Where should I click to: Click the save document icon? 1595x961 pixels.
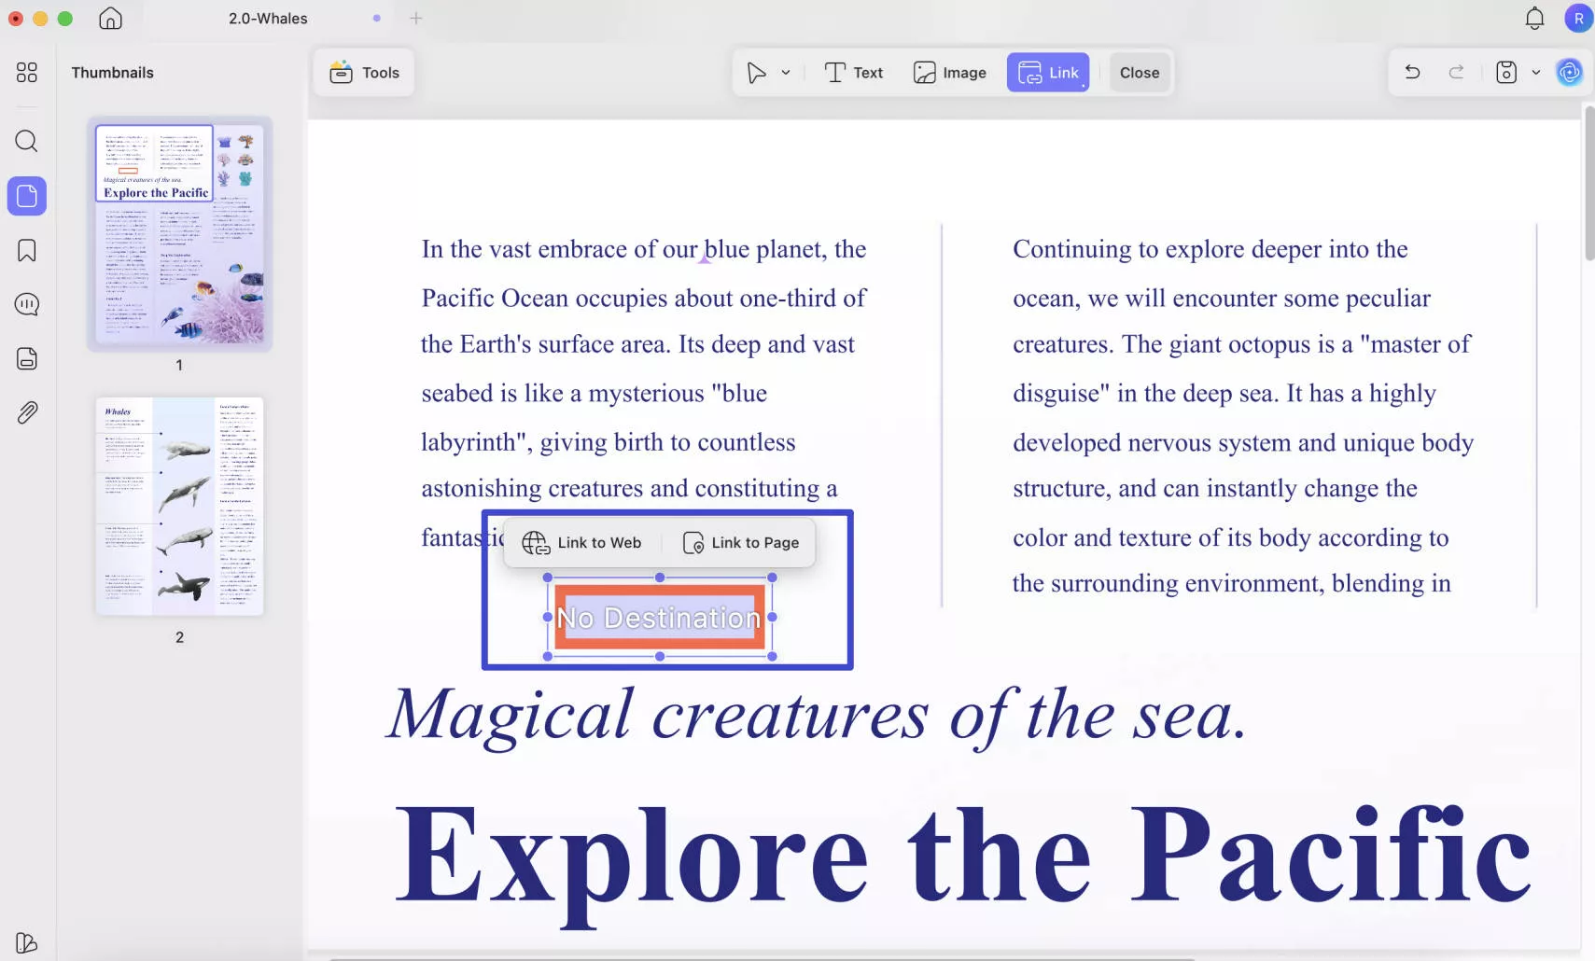coord(1506,72)
